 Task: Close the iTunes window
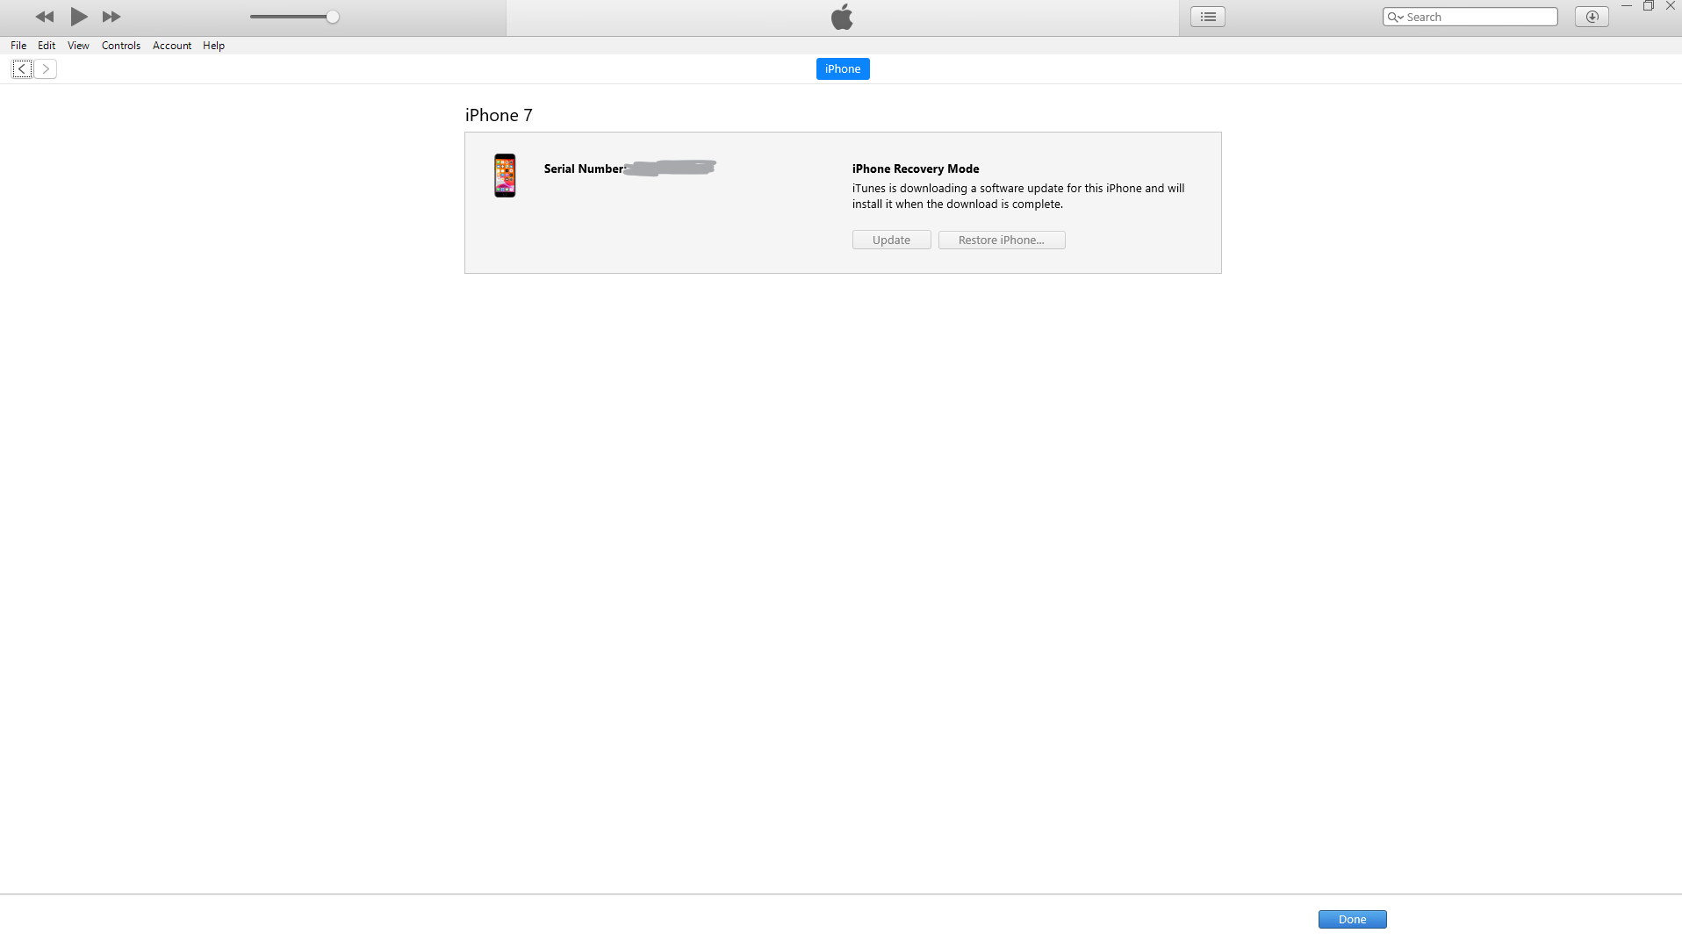click(x=1671, y=6)
